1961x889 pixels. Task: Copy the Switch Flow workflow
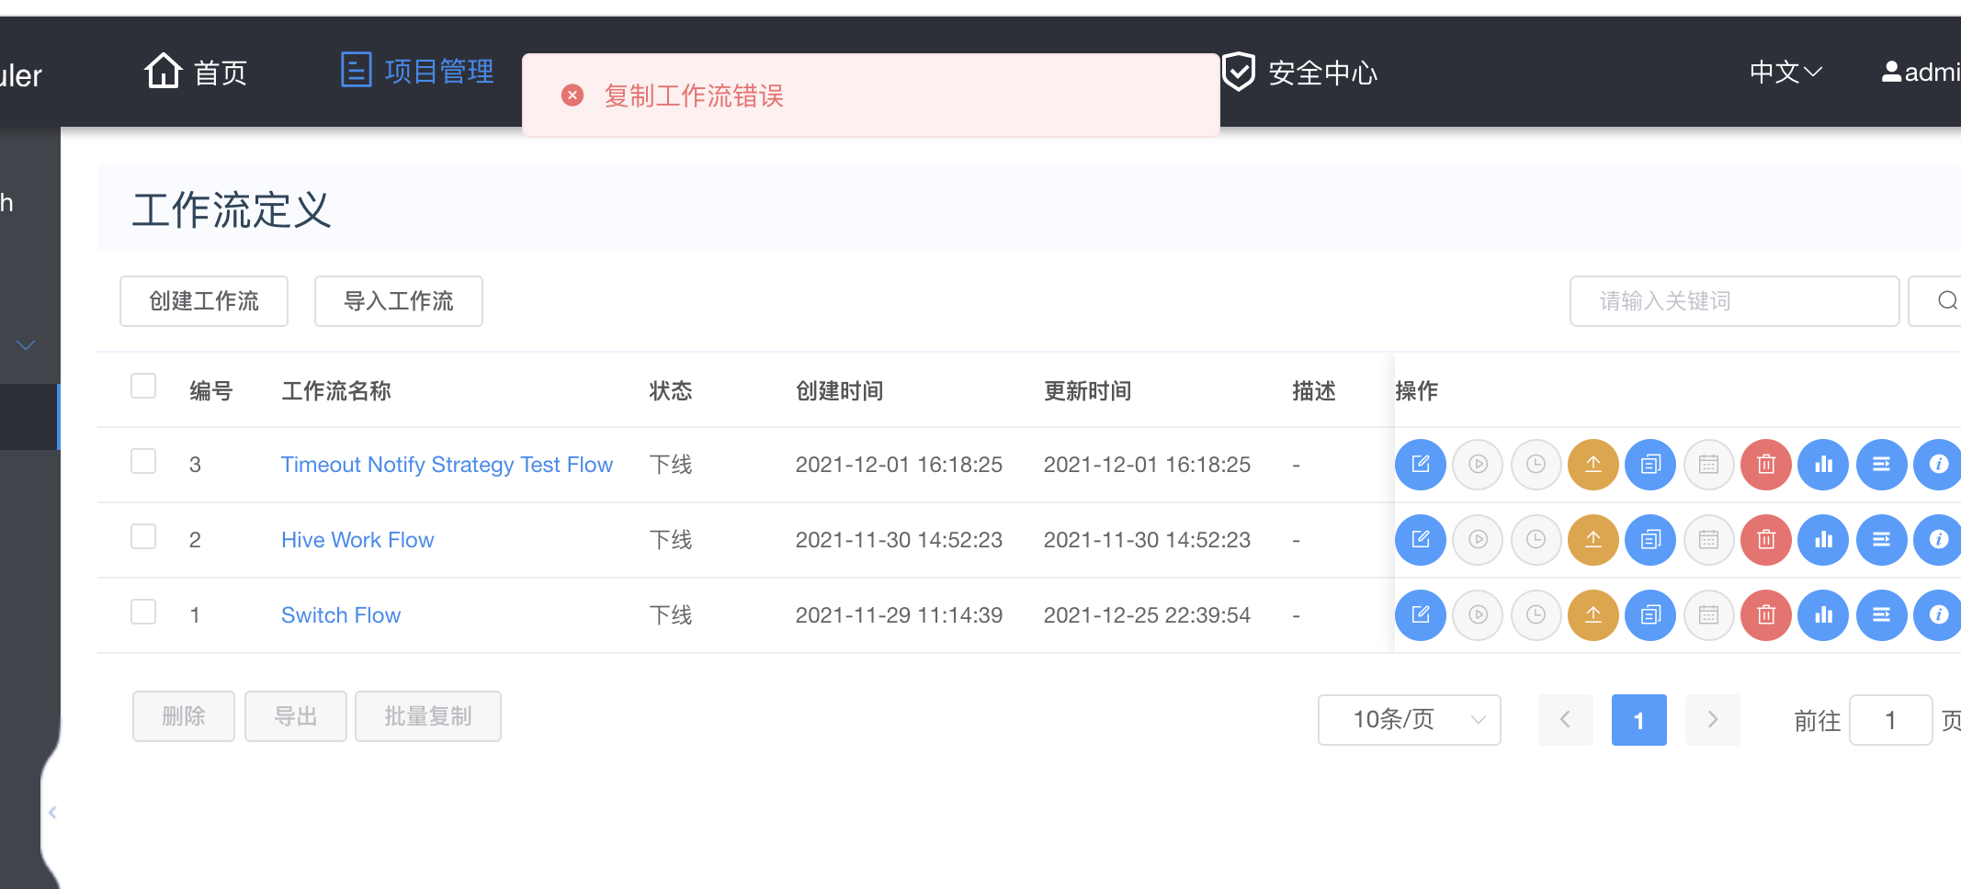click(1651, 615)
